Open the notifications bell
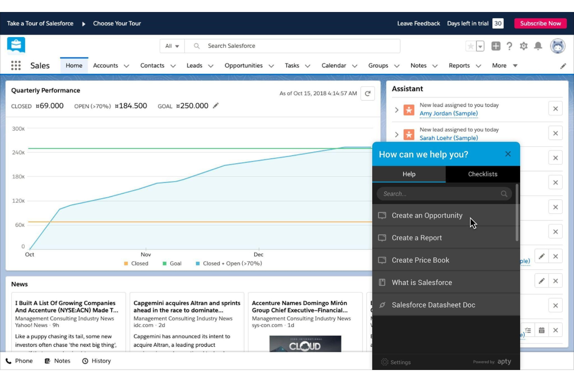 [538, 46]
